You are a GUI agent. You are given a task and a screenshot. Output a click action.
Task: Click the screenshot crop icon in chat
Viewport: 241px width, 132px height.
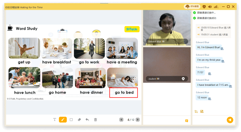point(196,111)
